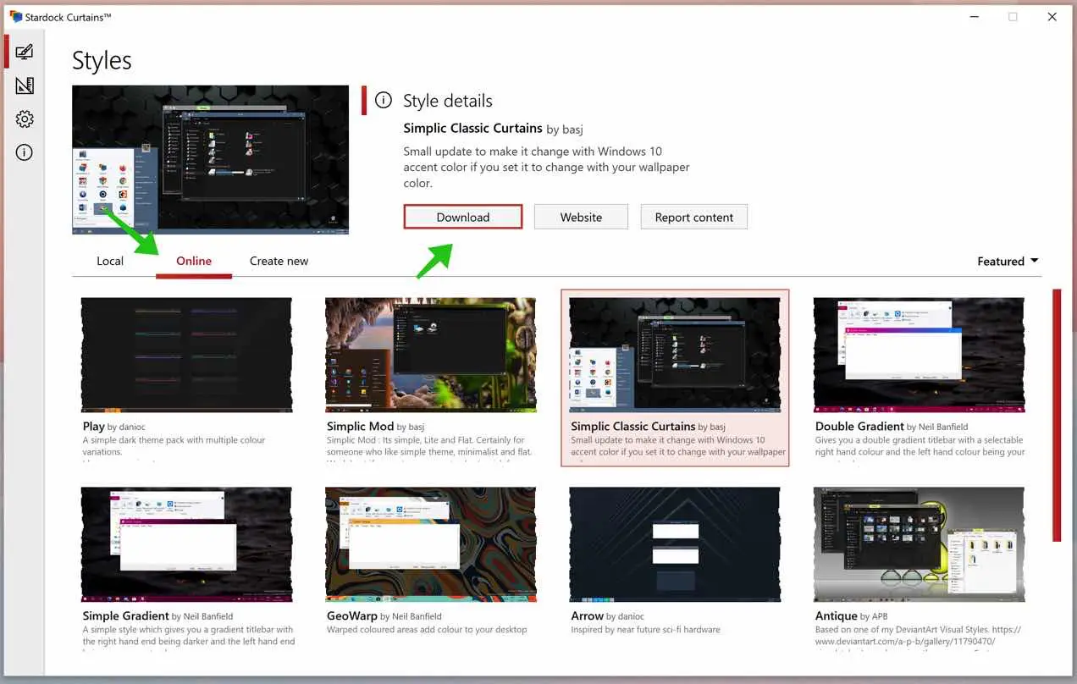This screenshot has width=1077, height=684.
Task: Click the 'Arrow' style title text
Action: [x=588, y=616]
